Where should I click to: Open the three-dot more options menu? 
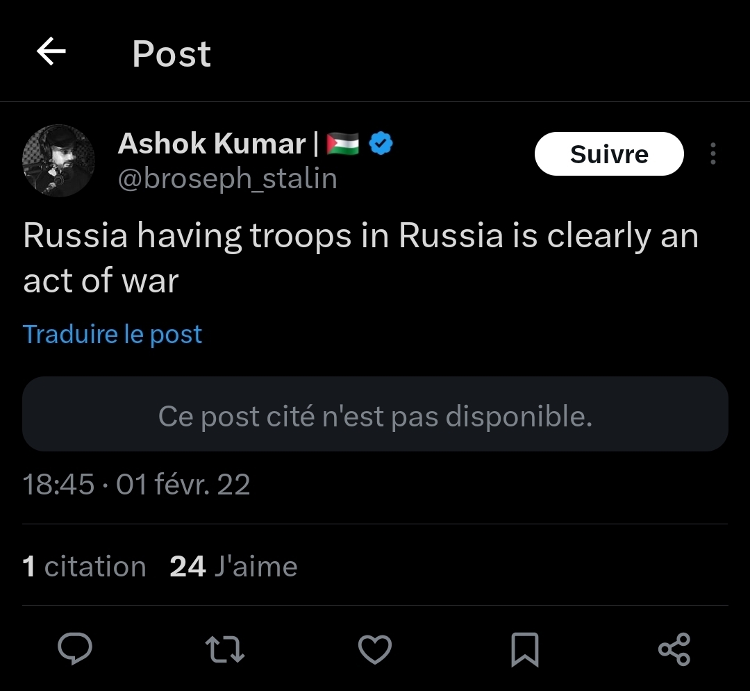(713, 154)
